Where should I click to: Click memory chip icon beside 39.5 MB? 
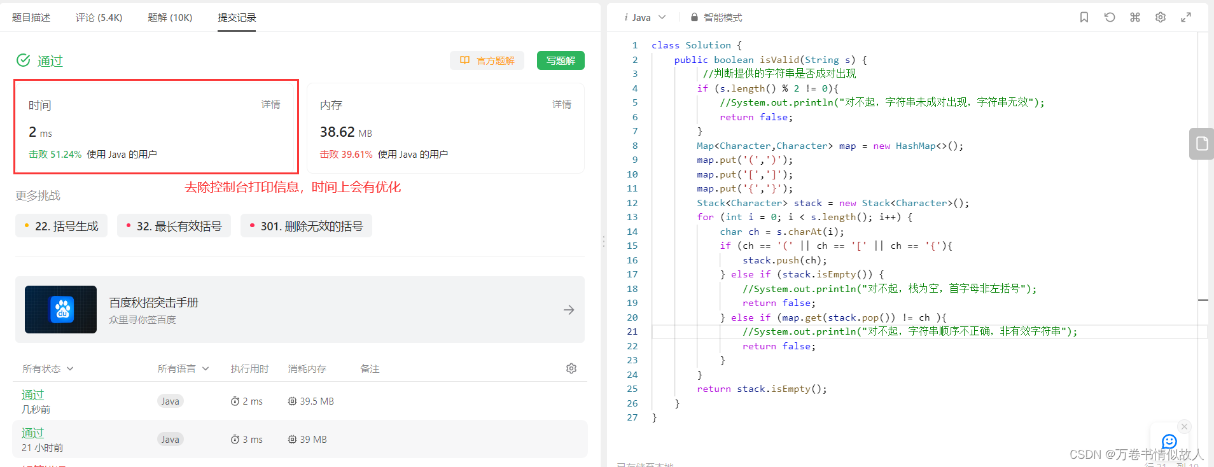coord(292,401)
